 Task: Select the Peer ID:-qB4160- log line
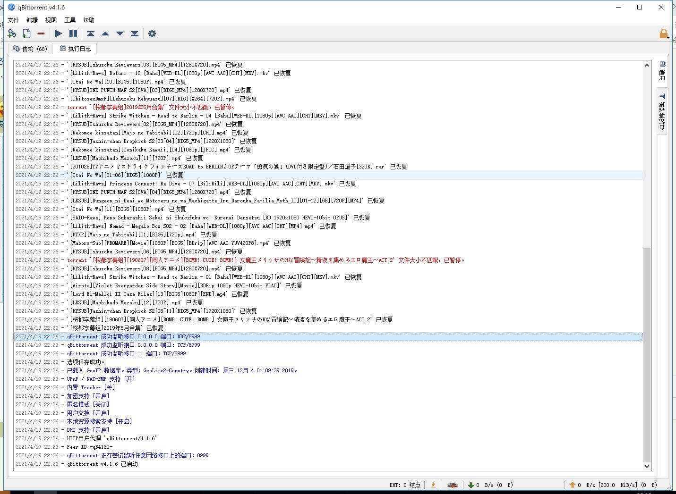point(328,447)
